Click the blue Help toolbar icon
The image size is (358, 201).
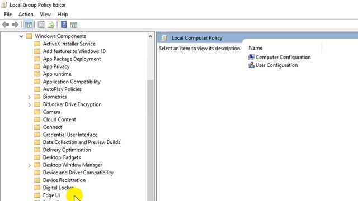(64, 25)
